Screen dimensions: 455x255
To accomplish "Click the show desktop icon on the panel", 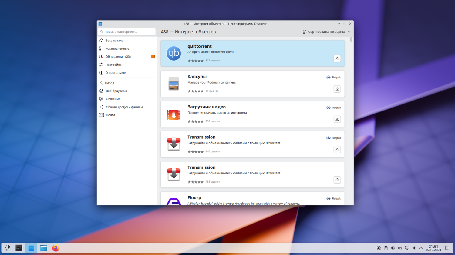I will [447, 248].
